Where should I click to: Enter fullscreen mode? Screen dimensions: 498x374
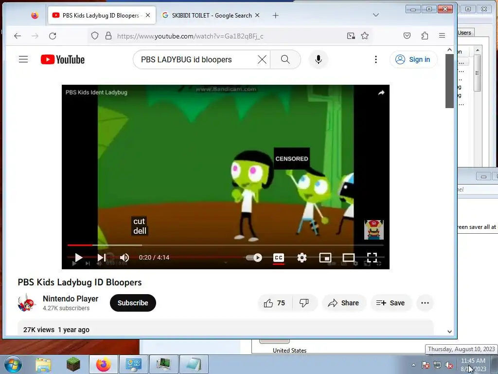pyautogui.click(x=372, y=258)
